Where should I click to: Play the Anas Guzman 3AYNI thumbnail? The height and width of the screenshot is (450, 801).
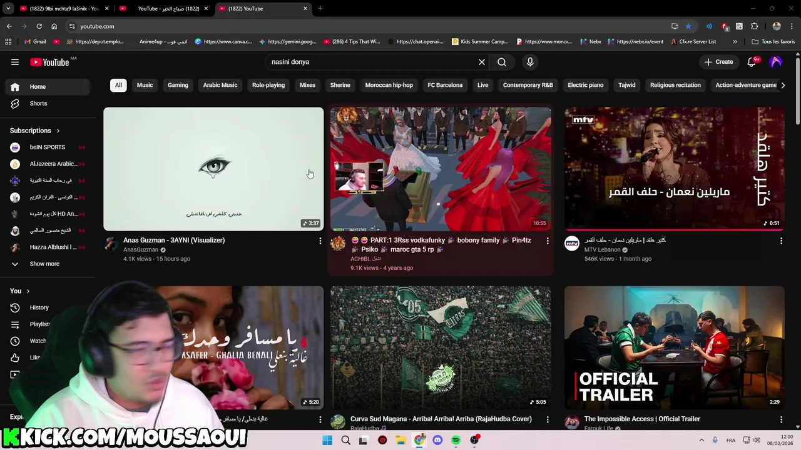pyautogui.click(x=213, y=169)
